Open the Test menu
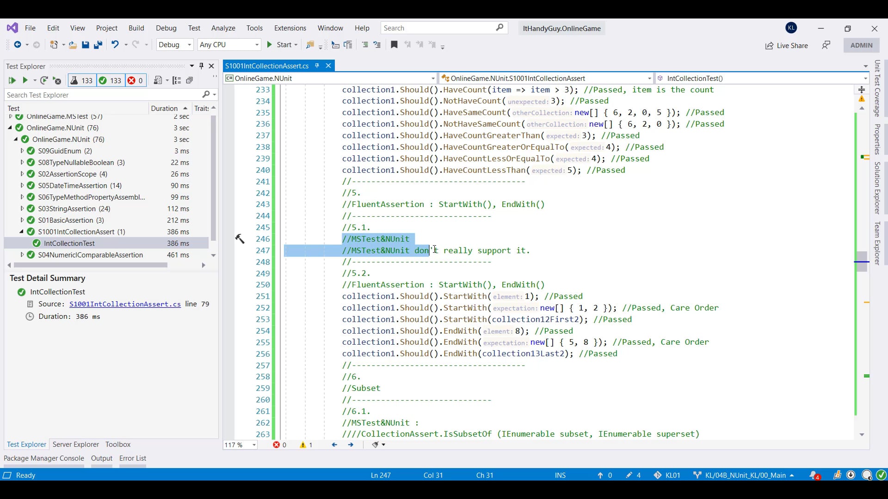The image size is (888, 499). click(194, 28)
